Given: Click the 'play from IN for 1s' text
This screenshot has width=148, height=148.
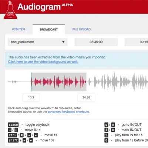Looking at the screenshot, I should click(129, 135).
